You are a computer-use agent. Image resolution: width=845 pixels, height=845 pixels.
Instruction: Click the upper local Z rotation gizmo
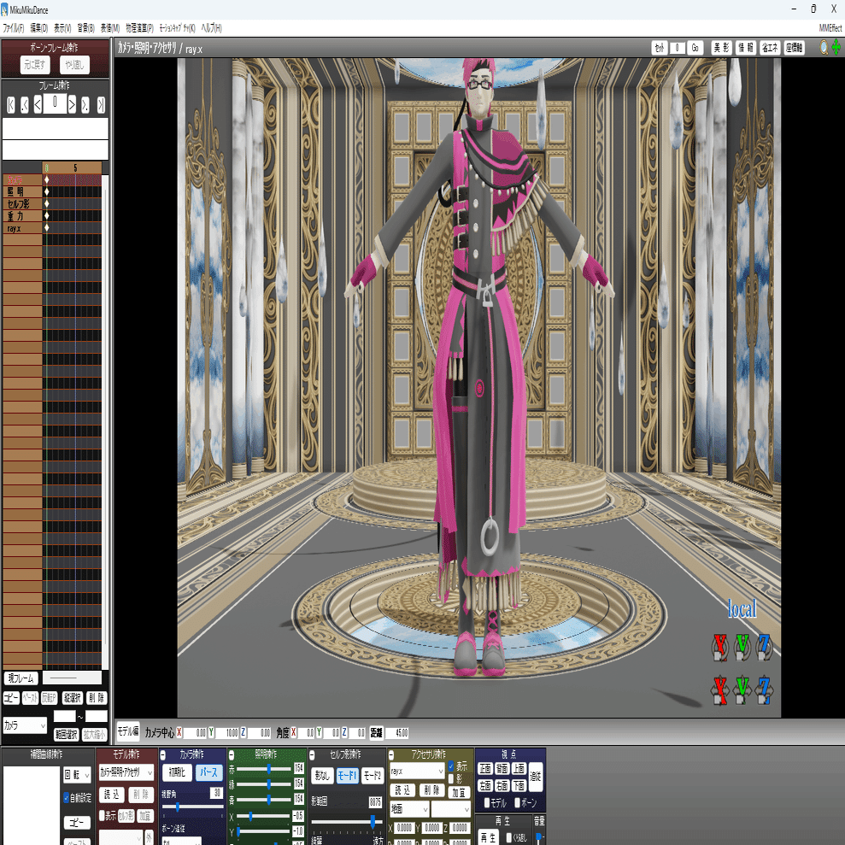tap(764, 647)
